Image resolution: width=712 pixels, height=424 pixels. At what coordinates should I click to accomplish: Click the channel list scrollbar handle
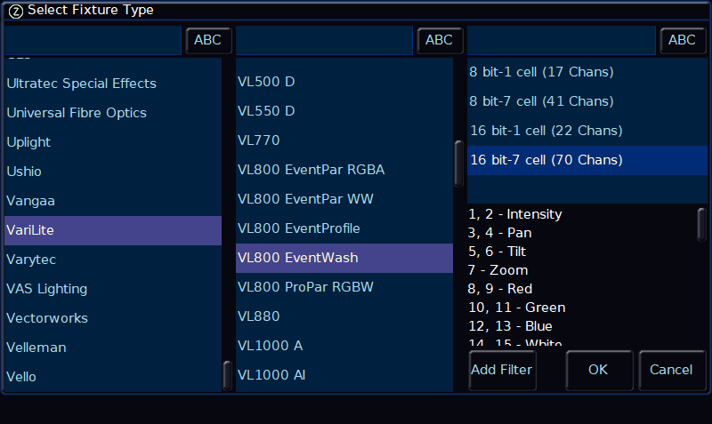click(x=702, y=225)
